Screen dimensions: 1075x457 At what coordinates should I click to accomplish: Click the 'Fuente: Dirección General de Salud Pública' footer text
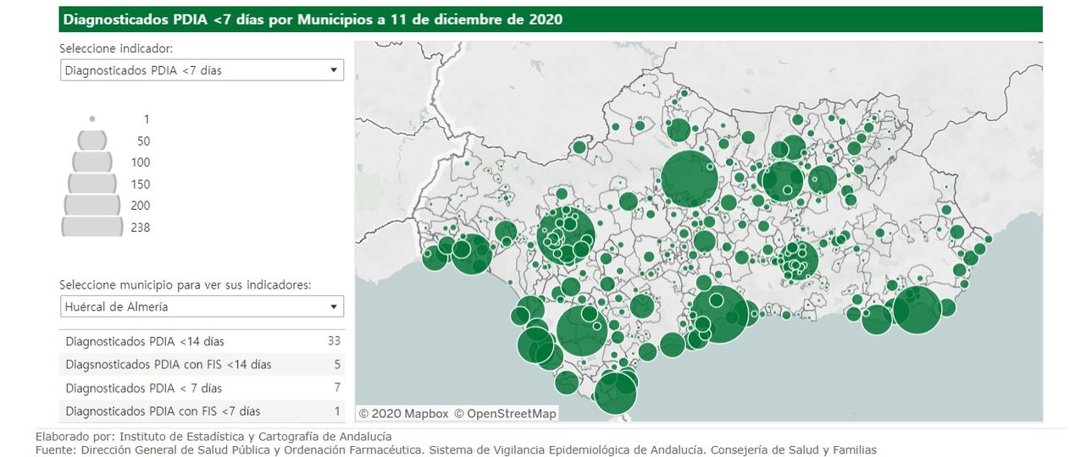click(456, 450)
